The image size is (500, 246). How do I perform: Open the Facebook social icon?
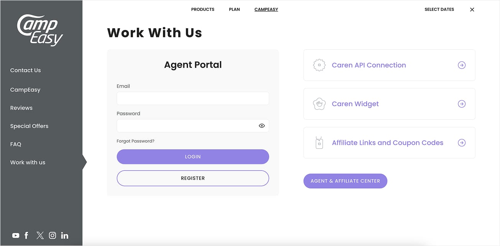(26, 235)
